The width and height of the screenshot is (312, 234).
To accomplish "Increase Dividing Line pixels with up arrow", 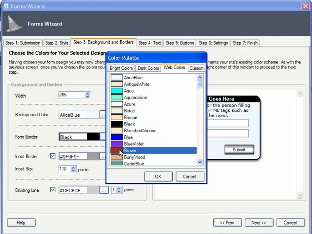I will pyautogui.click(x=119, y=188).
